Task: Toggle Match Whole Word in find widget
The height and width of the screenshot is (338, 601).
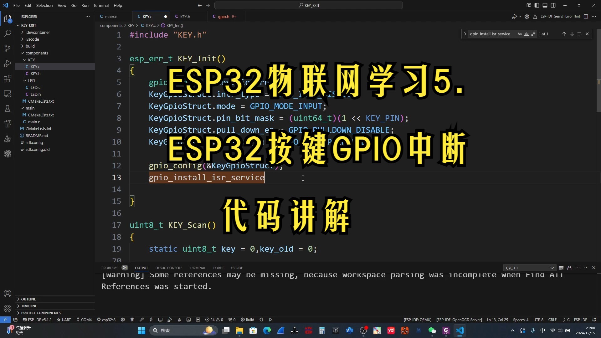Action: click(527, 34)
